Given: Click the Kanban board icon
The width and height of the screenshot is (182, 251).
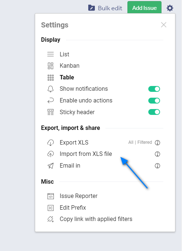Looking at the screenshot, I should click(51, 66).
